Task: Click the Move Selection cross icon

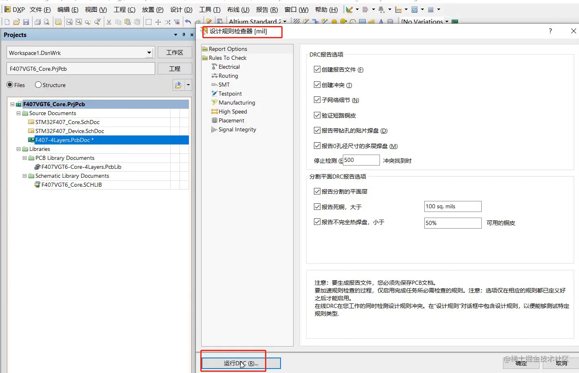Action: point(158,22)
